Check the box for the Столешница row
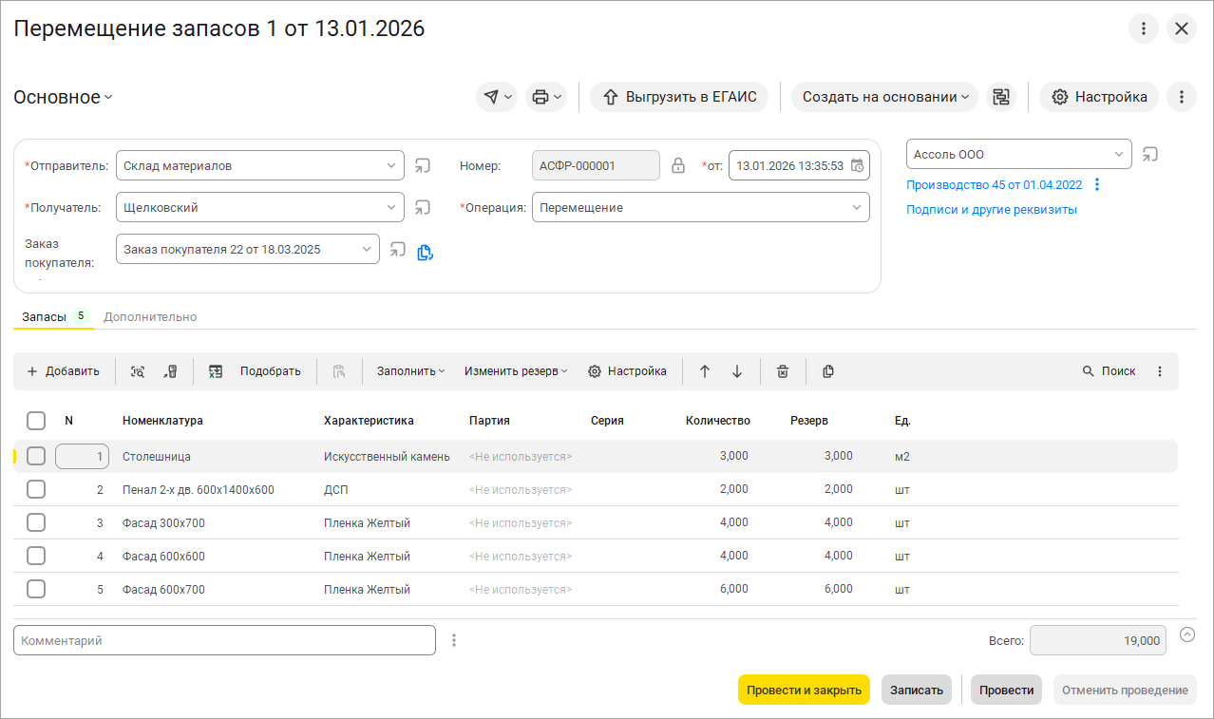The image size is (1214, 719). click(x=36, y=456)
